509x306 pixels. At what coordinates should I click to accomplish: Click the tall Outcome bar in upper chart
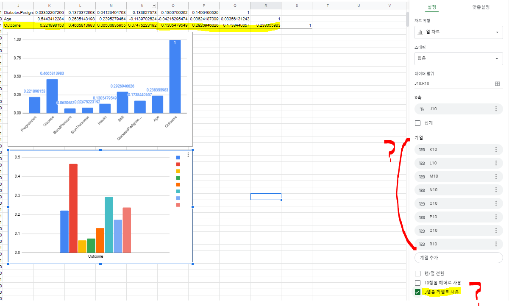[175, 77]
